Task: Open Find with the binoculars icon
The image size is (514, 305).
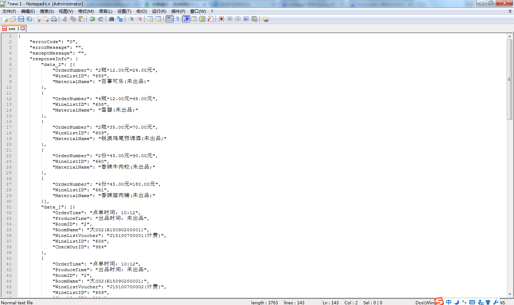Action: click(112, 19)
